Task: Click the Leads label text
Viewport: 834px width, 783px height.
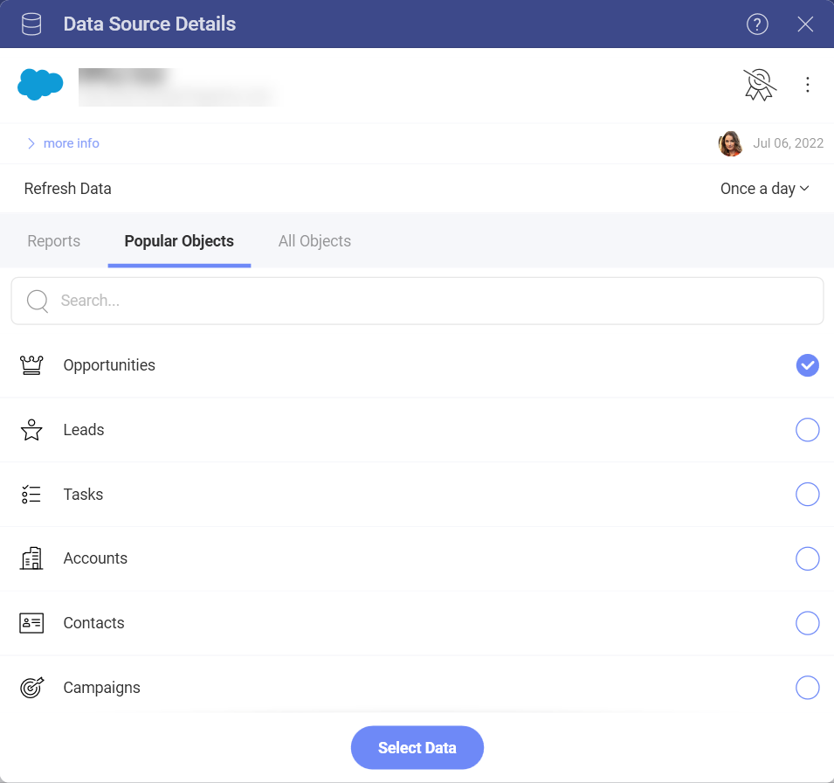Action: (84, 430)
